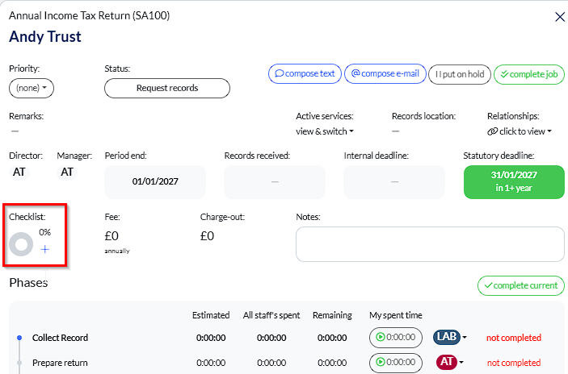Expand Relationships click to view
This screenshot has height=374, width=568.
click(520, 131)
